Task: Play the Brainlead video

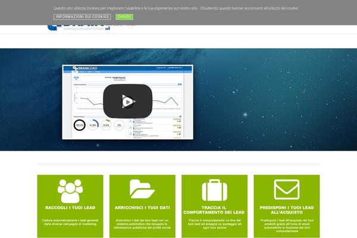Action: (128, 101)
